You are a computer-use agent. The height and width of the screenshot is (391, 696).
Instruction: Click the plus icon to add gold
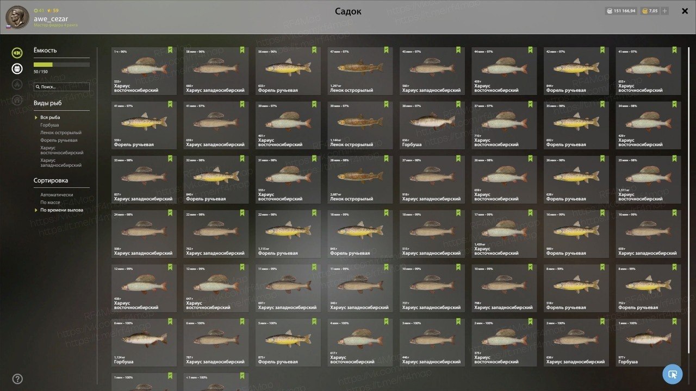coord(664,11)
